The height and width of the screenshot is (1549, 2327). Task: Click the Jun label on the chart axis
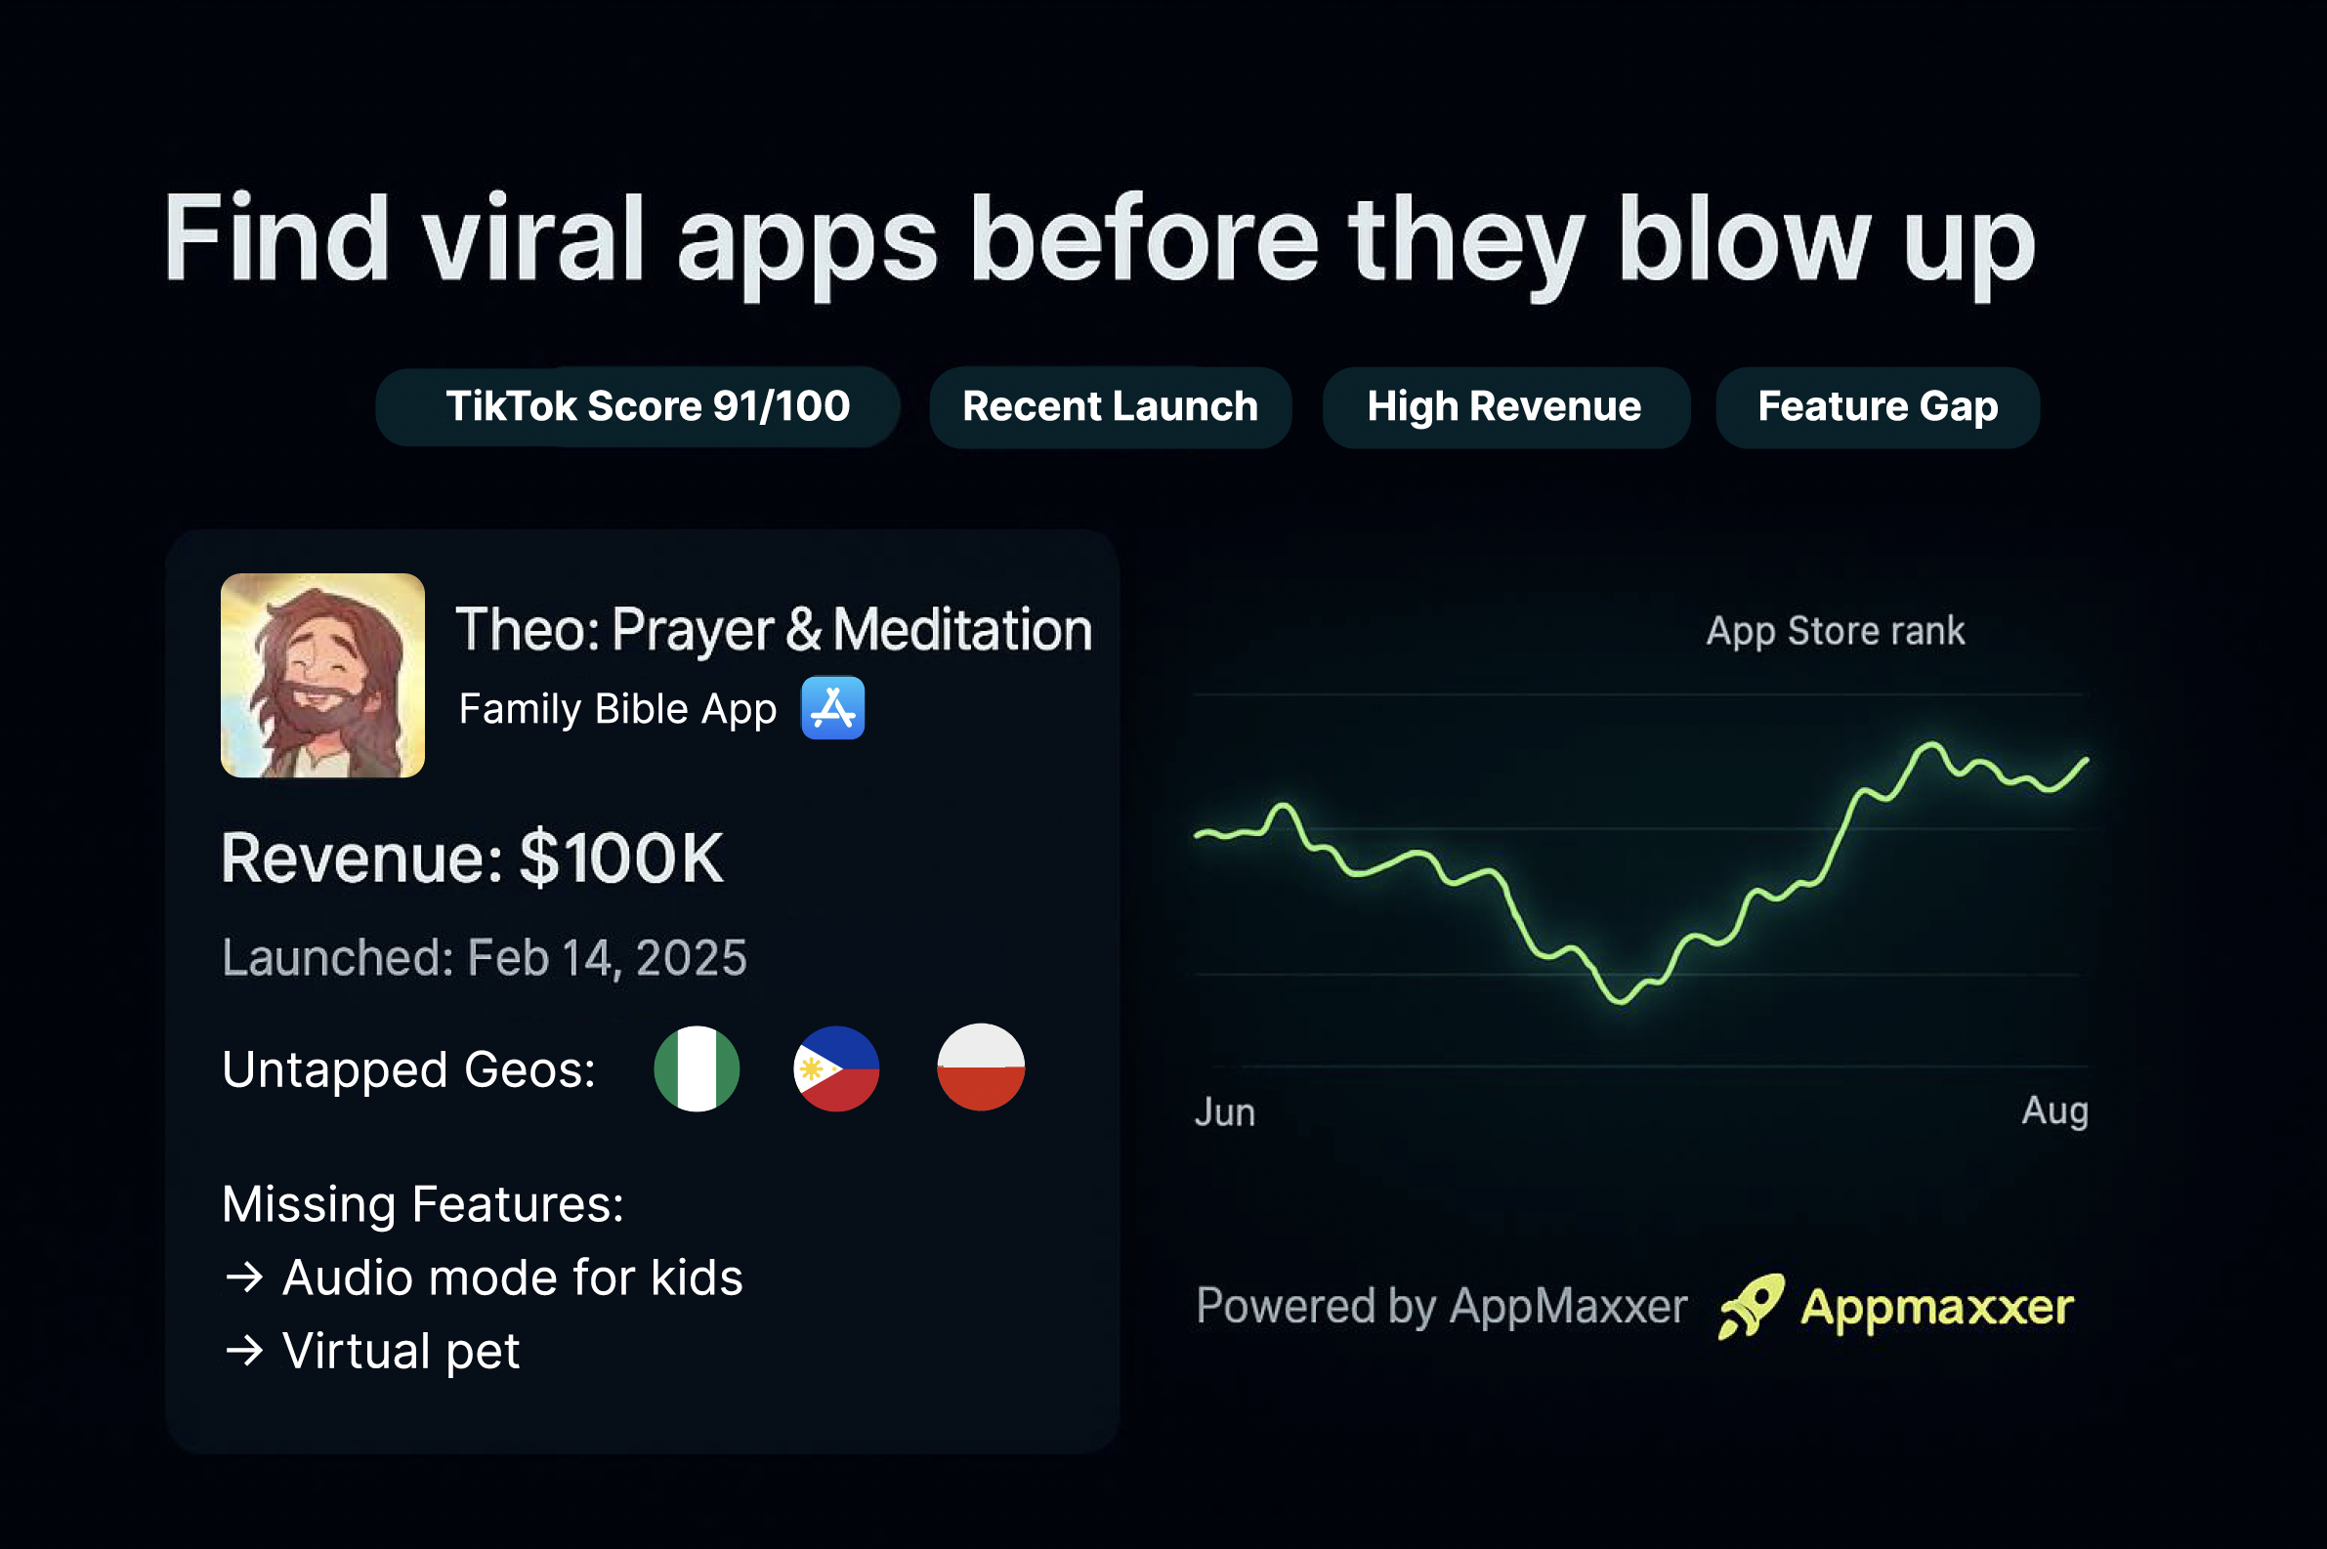coord(1224,1112)
